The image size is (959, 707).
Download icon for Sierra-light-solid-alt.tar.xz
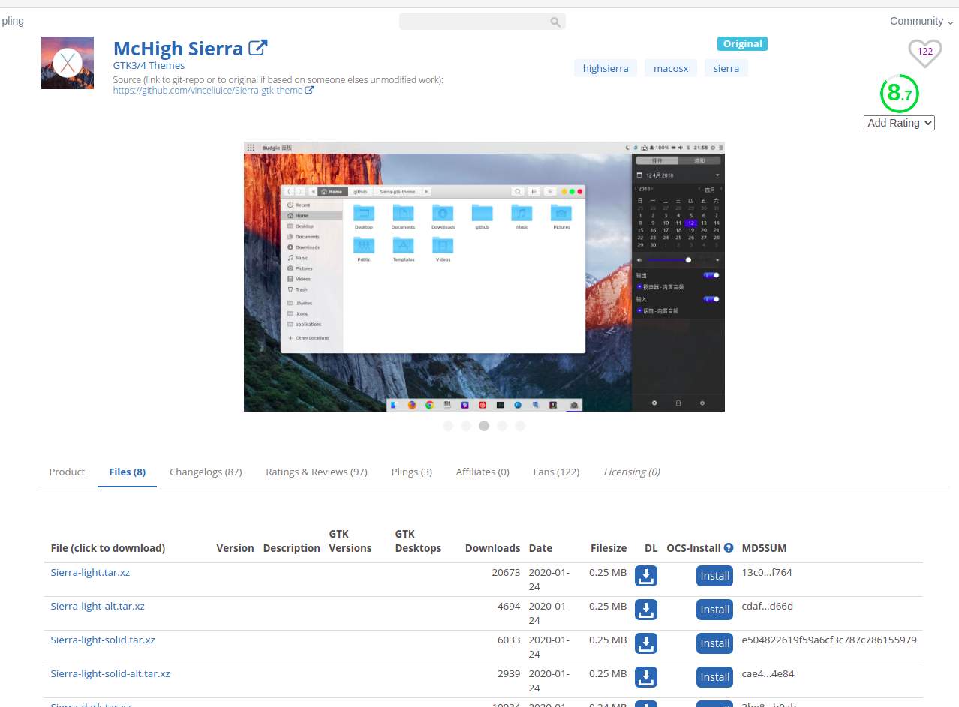pyautogui.click(x=646, y=677)
